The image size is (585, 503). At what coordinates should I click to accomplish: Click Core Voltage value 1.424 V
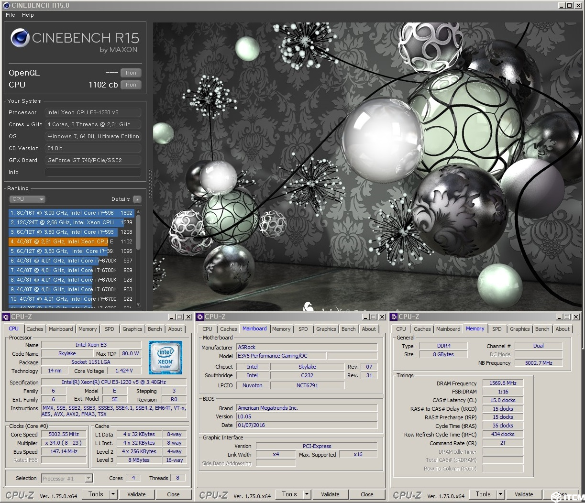(x=124, y=371)
